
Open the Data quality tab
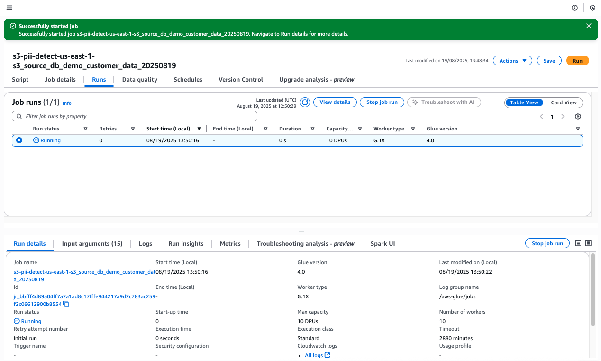(140, 80)
